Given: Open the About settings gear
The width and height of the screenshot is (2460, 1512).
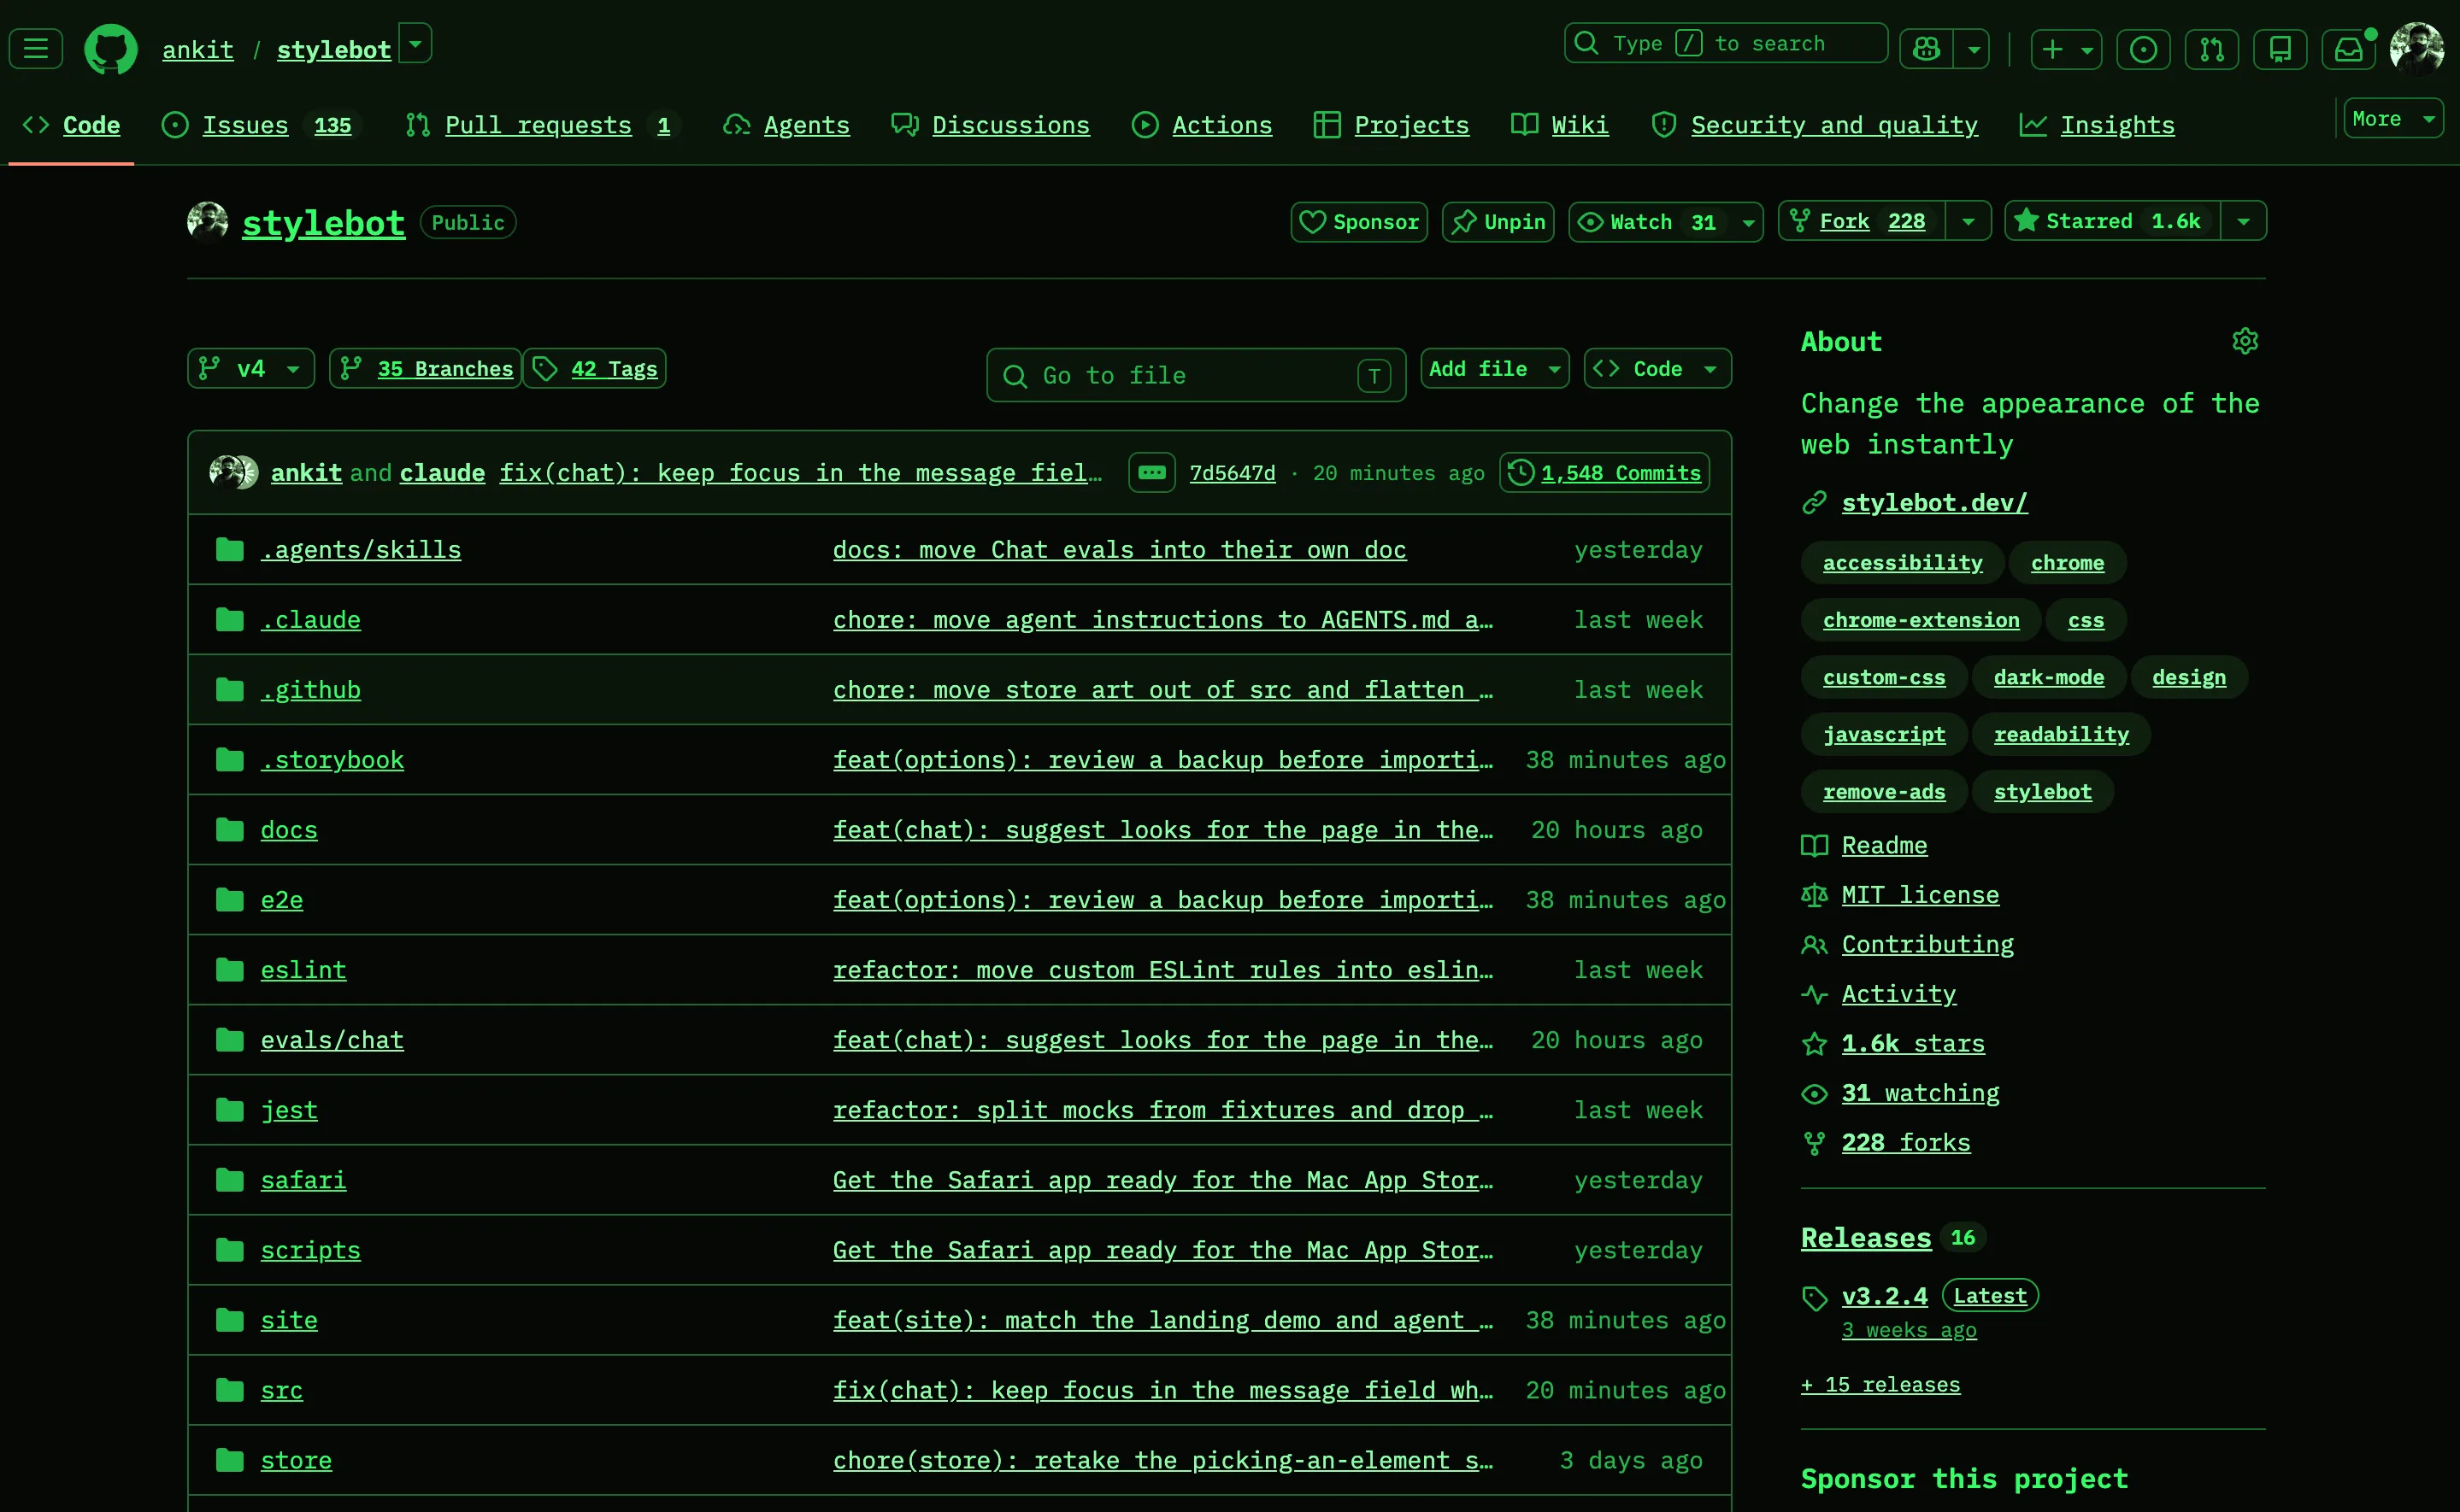Looking at the screenshot, I should [2245, 341].
